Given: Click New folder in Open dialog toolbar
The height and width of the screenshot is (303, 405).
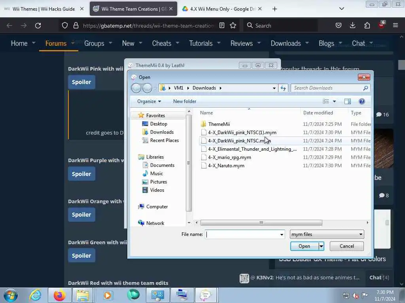Looking at the screenshot, I should (x=185, y=101).
